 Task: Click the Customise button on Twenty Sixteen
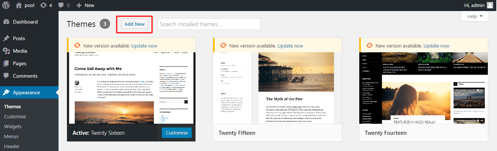(177, 133)
